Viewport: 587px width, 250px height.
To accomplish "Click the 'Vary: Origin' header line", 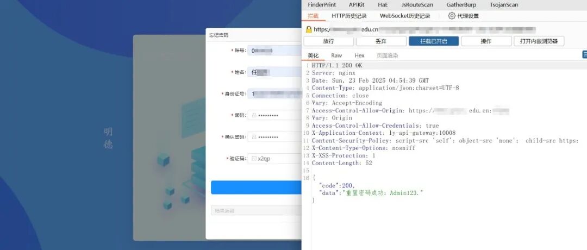I will point(332,118).
